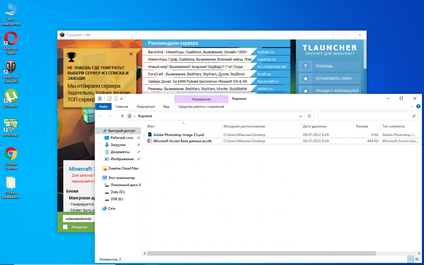Select the ArtMoney desktop icon

click(11, 127)
